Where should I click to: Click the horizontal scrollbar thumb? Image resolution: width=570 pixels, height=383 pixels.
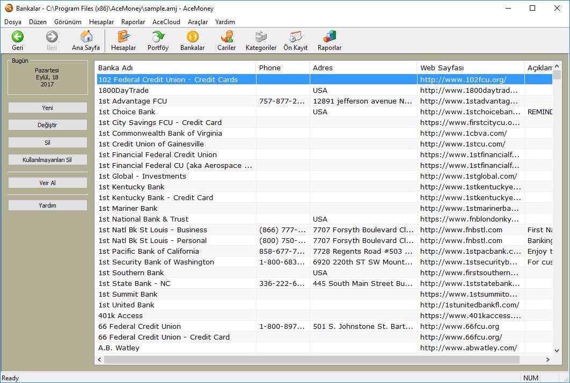tap(312, 359)
